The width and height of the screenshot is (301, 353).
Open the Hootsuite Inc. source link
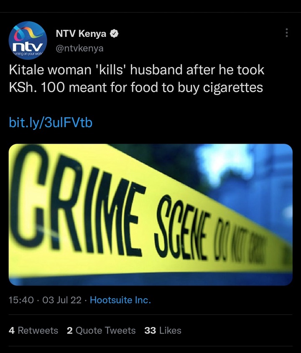click(x=120, y=300)
